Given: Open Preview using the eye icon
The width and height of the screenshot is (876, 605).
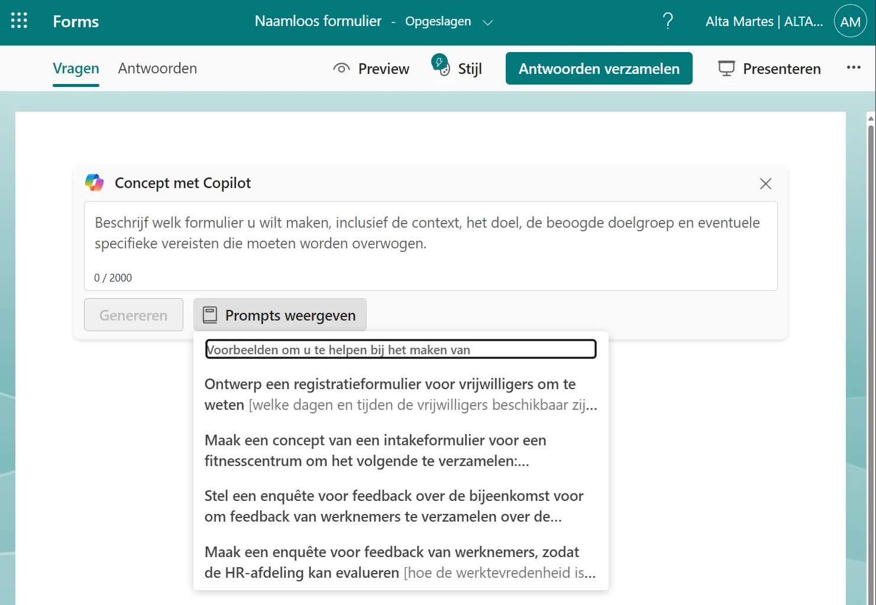Looking at the screenshot, I should pos(341,68).
